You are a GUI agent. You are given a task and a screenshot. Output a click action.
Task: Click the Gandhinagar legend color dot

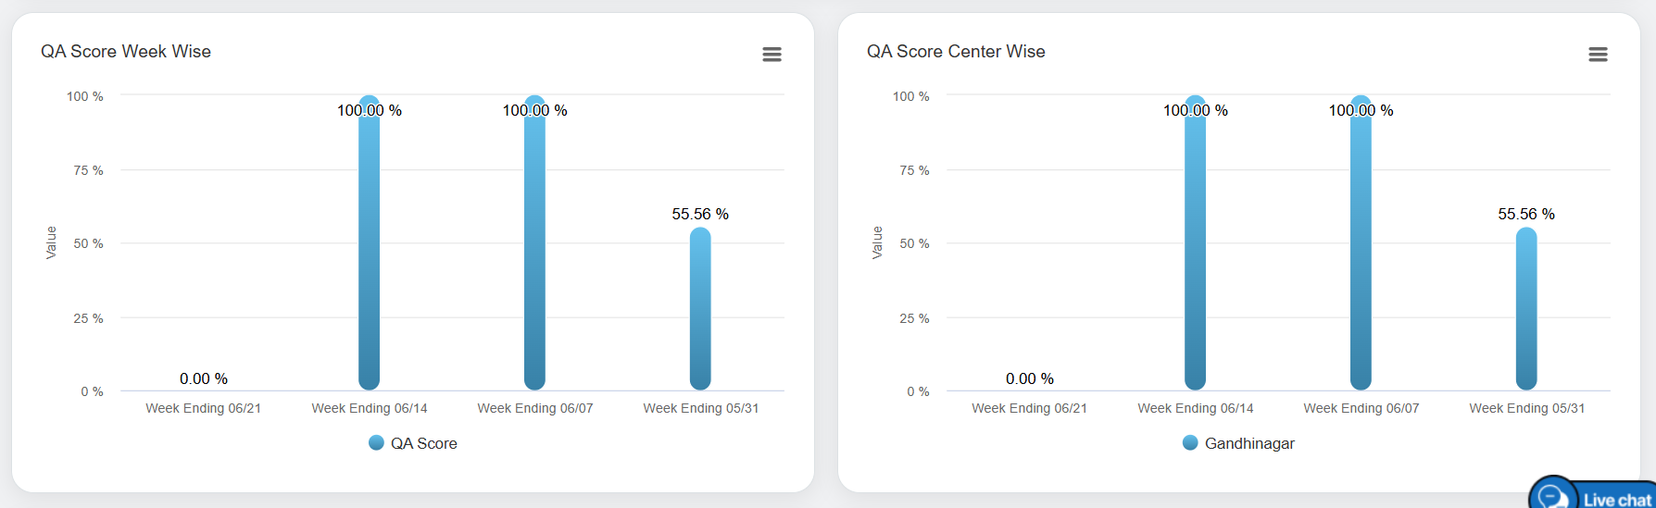(1191, 442)
